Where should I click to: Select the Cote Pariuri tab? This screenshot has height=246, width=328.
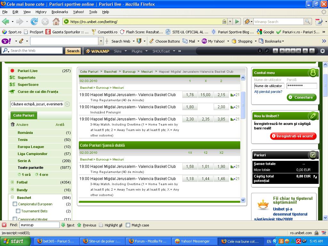[x=24, y=115]
